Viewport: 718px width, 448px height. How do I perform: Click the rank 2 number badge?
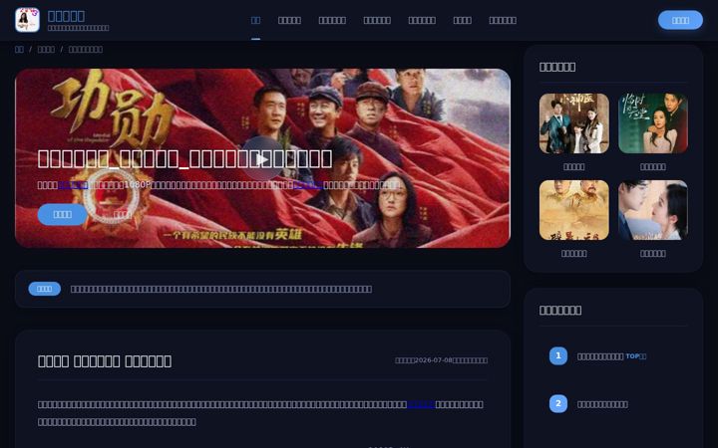point(558,403)
